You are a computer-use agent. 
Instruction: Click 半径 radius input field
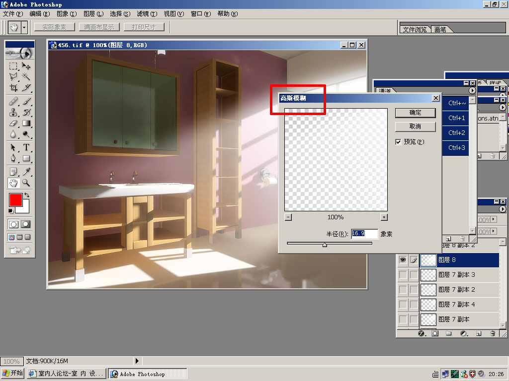click(x=364, y=234)
